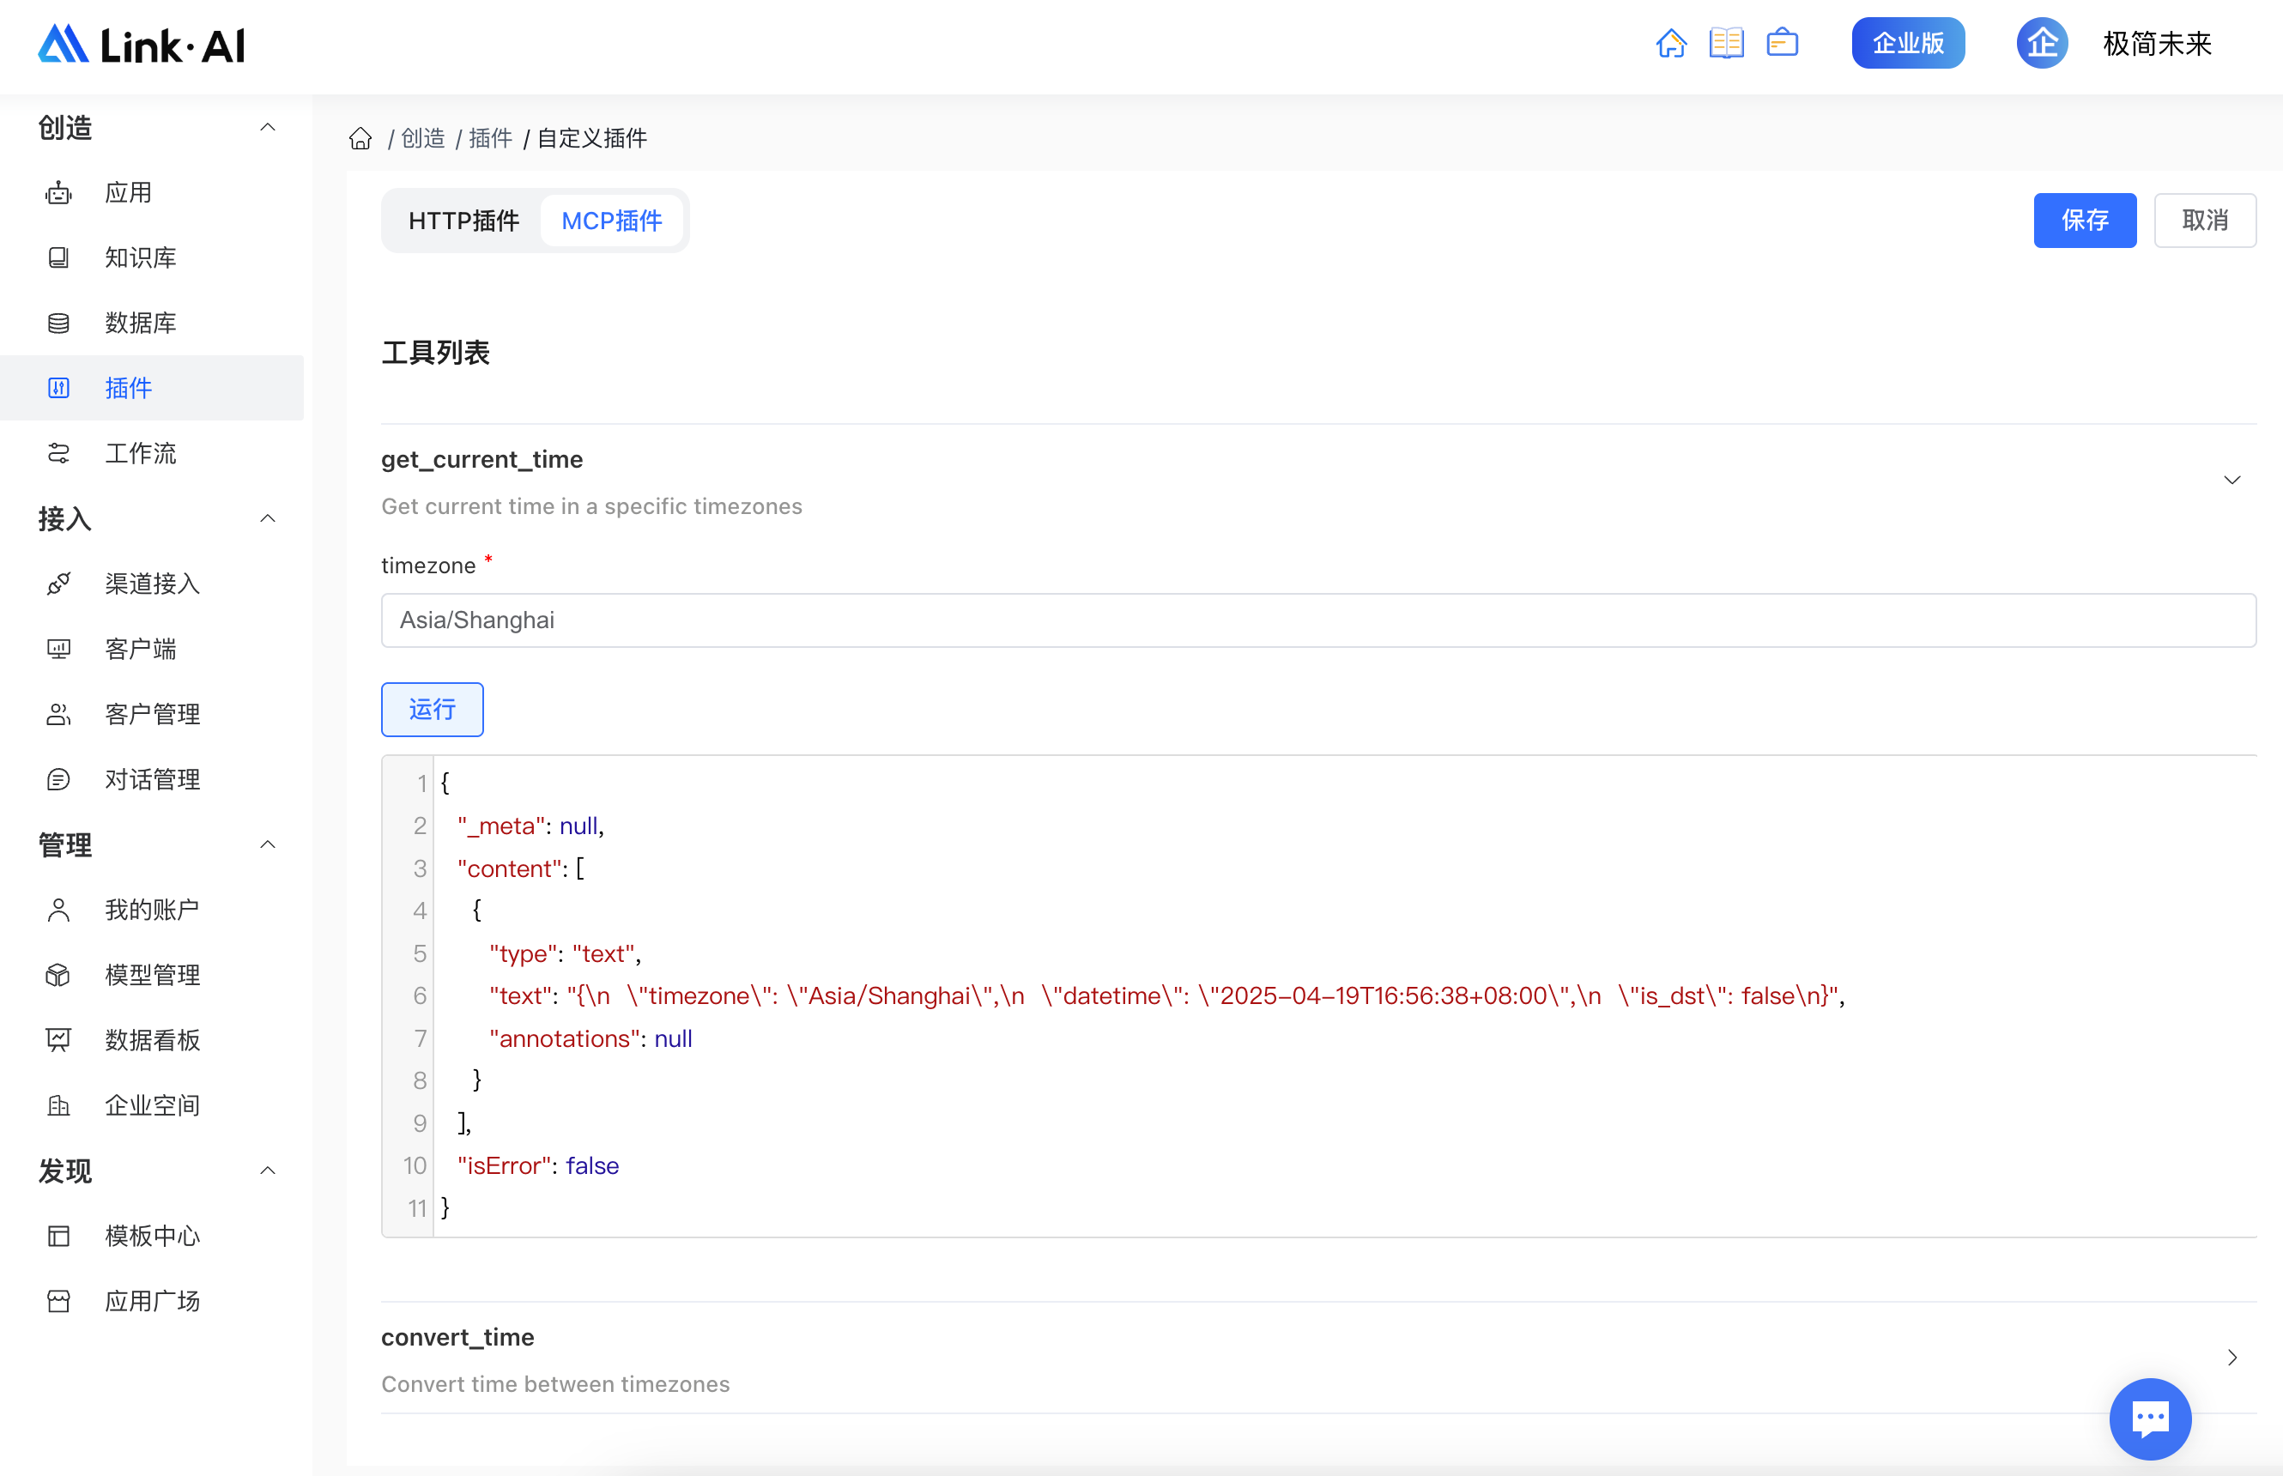Collapse the 创造 sidebar section
The width and height of the screenshot is (2283, 1476).
pyautogui.click(x=269, y=128)
